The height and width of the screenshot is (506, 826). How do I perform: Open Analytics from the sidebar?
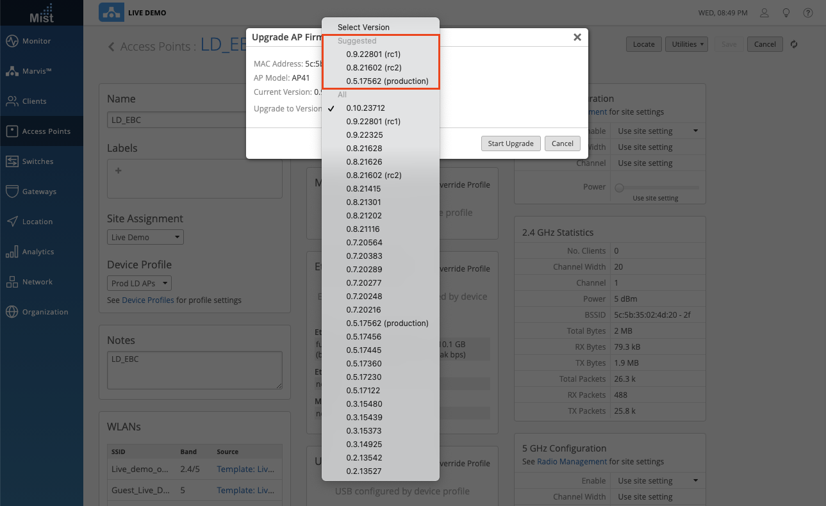tap(42, 252)
